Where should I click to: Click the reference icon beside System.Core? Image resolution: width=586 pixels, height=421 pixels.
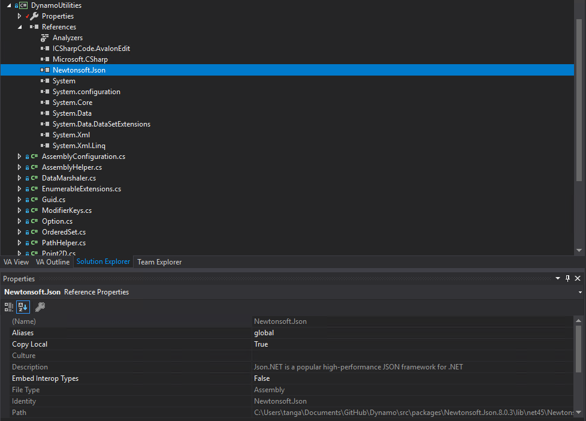click(46, 102)
